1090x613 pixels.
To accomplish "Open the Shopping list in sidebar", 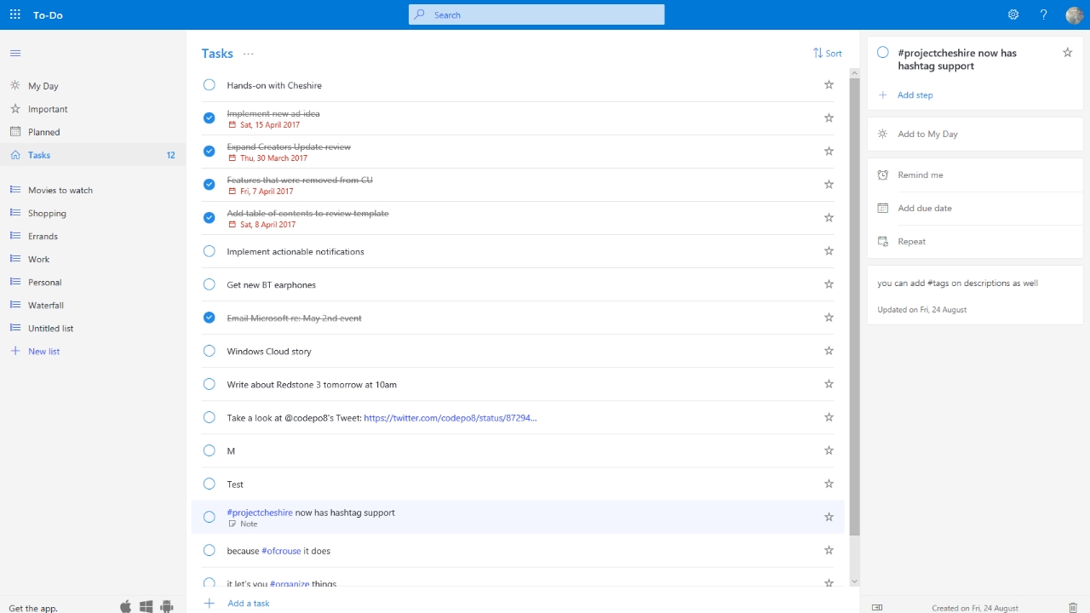I will 47,214.
